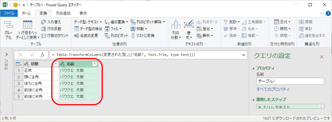The height and width of the screenshot is (122, 332).
Task: Open the Parse (解析) dropdown
Action: click(205, 36)
